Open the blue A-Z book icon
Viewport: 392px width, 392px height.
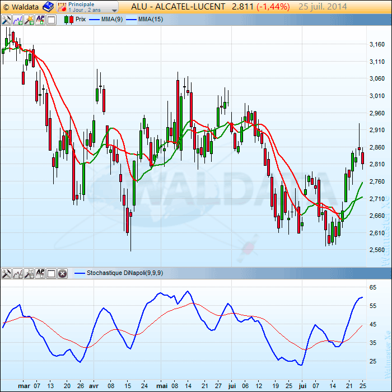pyautogui.click(x=48, y=7)
